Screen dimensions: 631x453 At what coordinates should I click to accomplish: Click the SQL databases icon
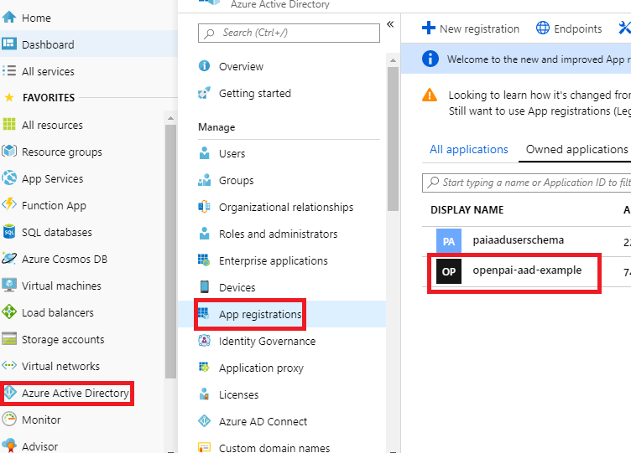pos(9,232)
